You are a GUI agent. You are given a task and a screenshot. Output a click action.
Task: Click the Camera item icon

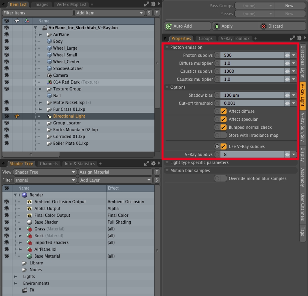[49, 76]
